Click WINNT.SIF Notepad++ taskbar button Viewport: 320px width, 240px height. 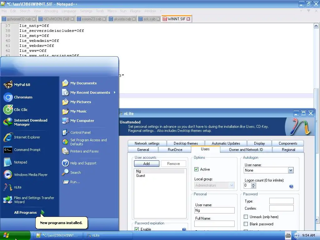[58, 235]
